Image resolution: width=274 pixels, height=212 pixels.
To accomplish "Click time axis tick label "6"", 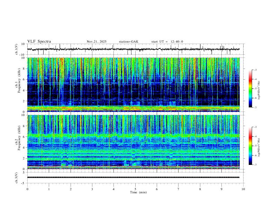I will (157, 189).
